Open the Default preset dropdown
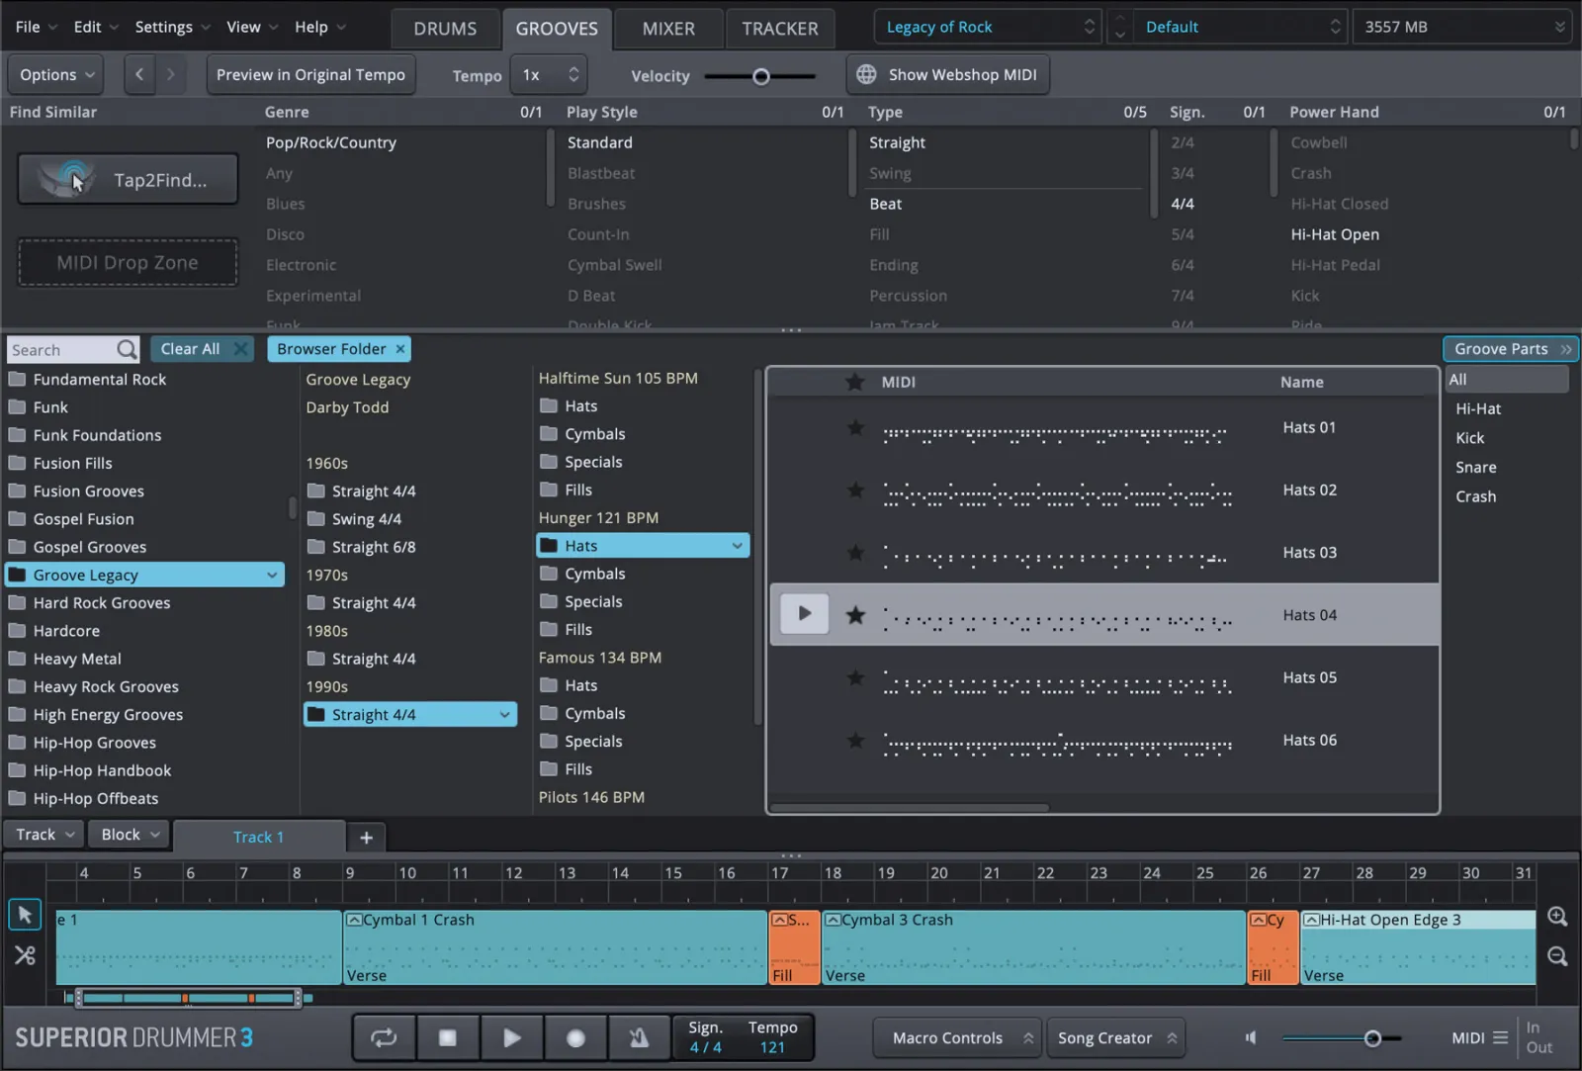 1240,27
